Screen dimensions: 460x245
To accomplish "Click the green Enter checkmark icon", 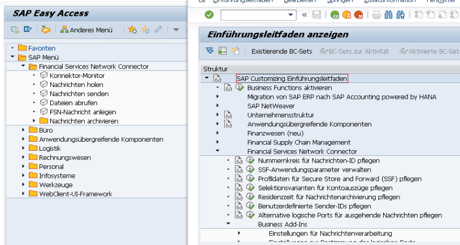I will click(x=209, y=15).
